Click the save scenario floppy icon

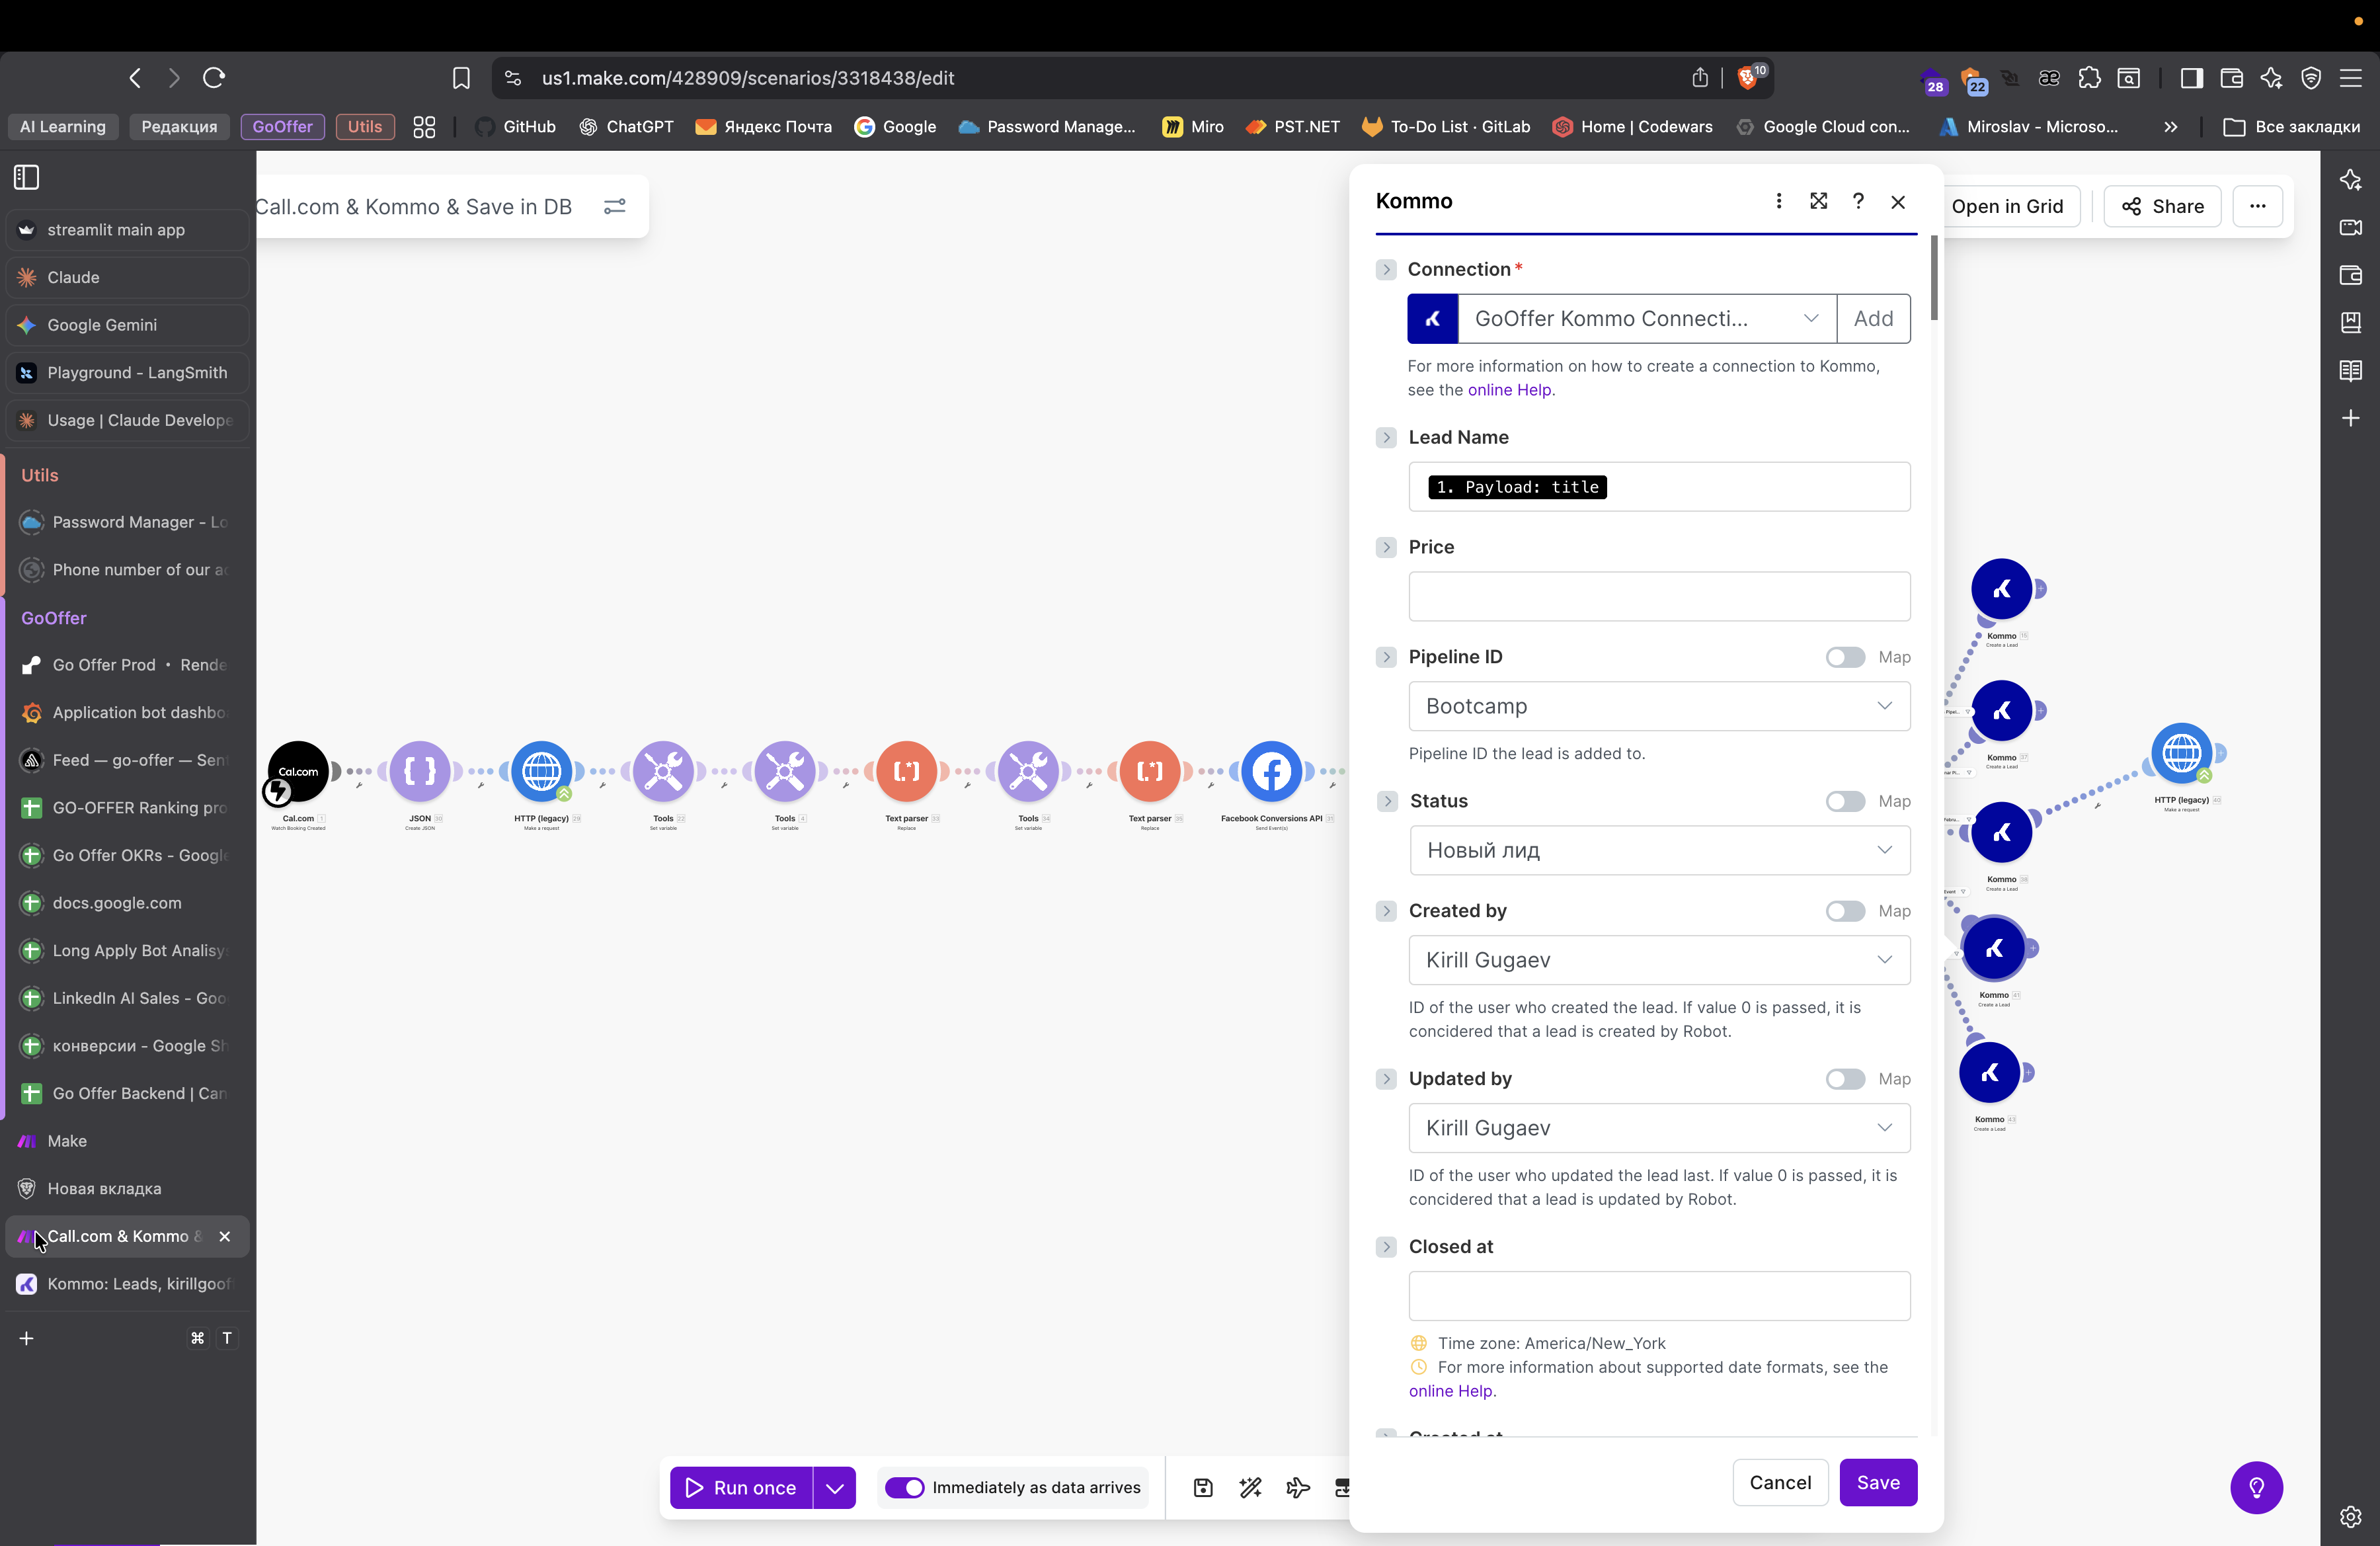pyautogui.click(x=1203, y=1488)
